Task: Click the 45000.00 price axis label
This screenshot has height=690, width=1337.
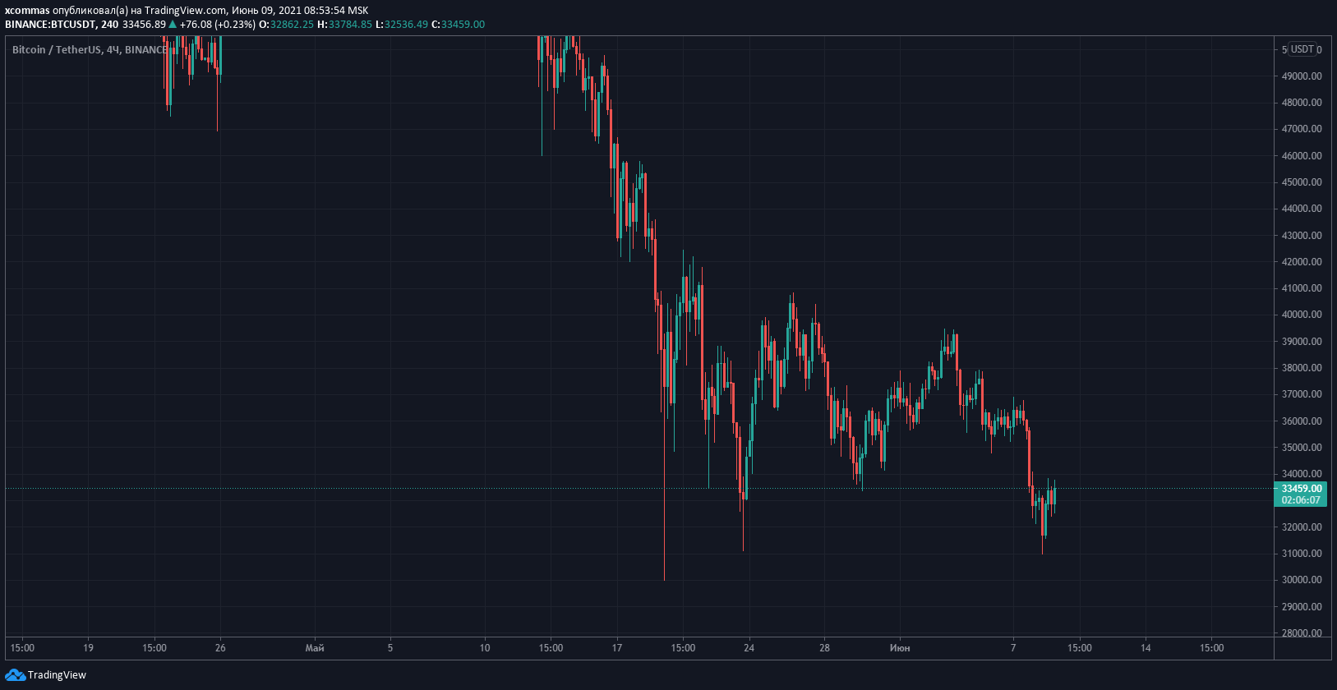Action: (x=1302, y=182)
